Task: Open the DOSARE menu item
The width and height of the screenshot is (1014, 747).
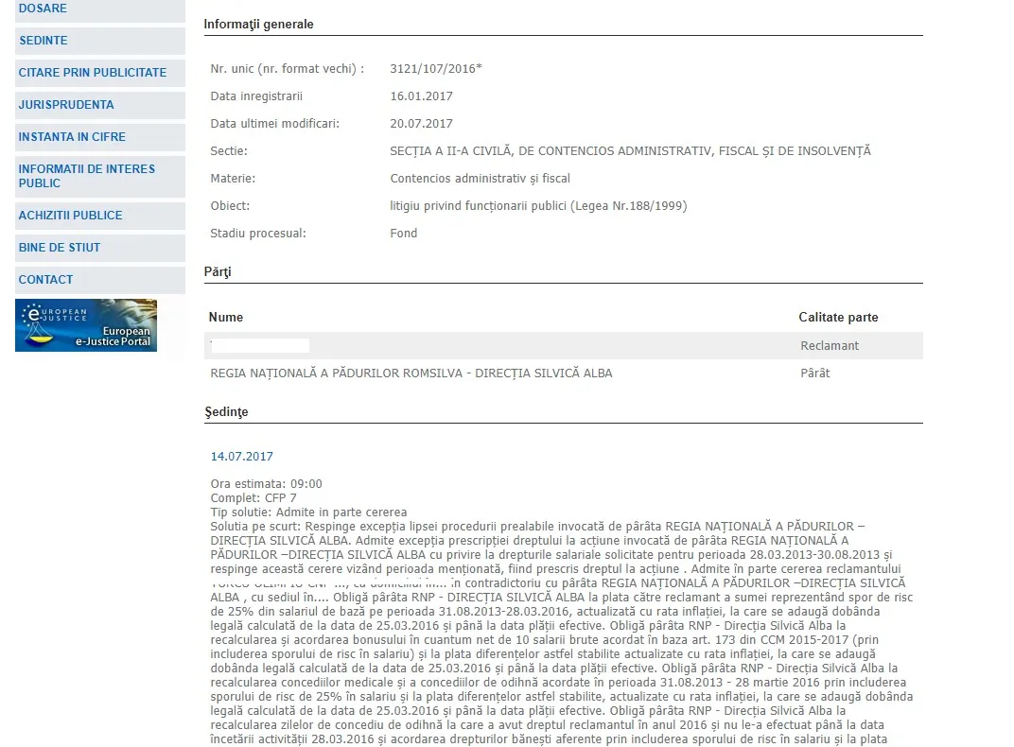Action: point(100,9)
